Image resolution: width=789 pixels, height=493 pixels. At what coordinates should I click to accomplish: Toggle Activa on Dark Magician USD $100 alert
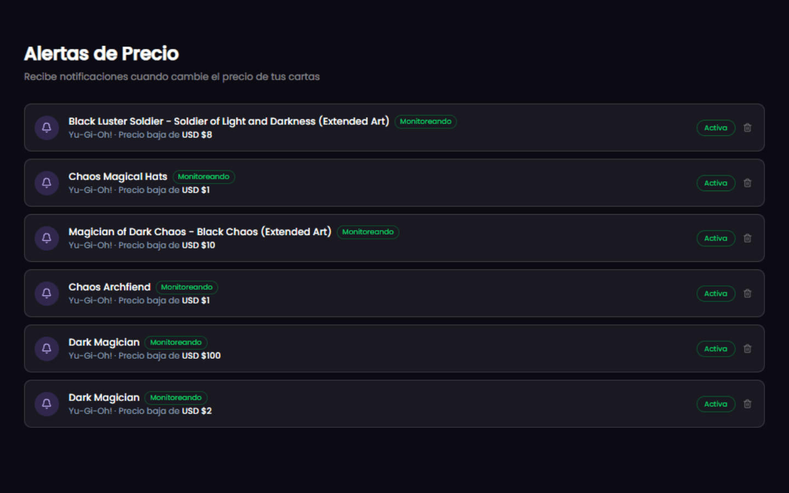(x=716, y=349)
